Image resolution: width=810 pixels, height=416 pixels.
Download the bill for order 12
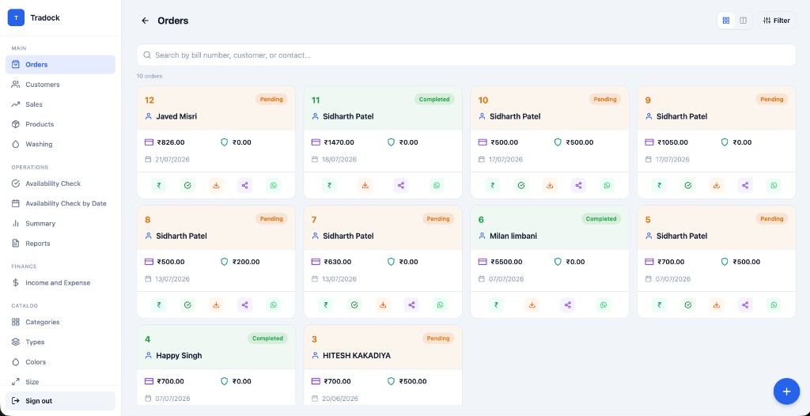tap(216, 185)
